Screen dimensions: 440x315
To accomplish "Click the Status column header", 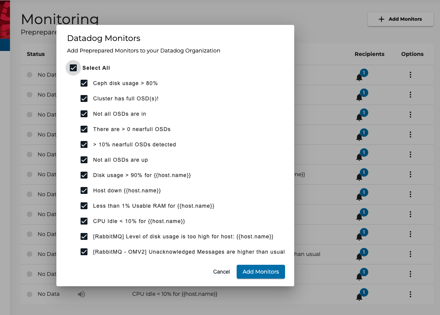I will (x=36, y=54).
